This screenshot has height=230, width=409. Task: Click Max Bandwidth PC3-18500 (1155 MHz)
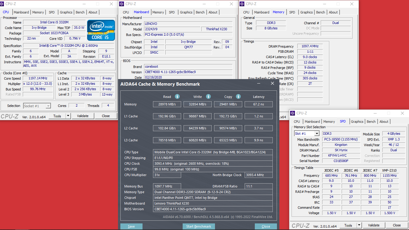(341, 140)
